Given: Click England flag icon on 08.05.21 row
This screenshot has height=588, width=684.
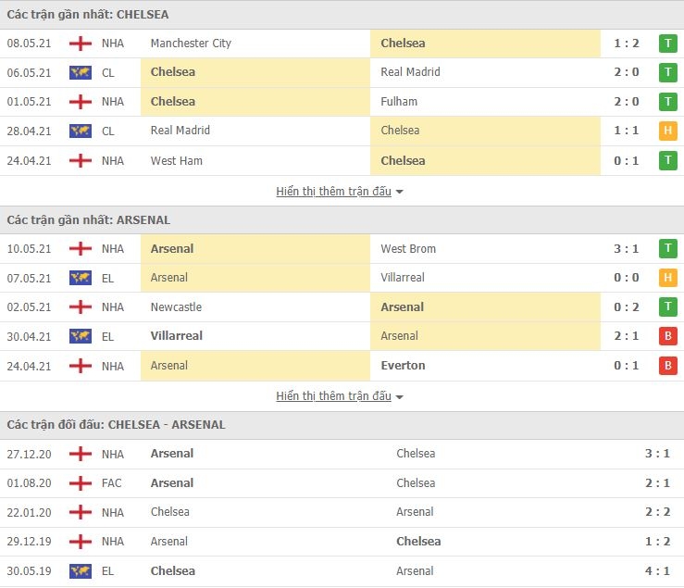Looking at the screenshot, I should (x=81, y=44).
